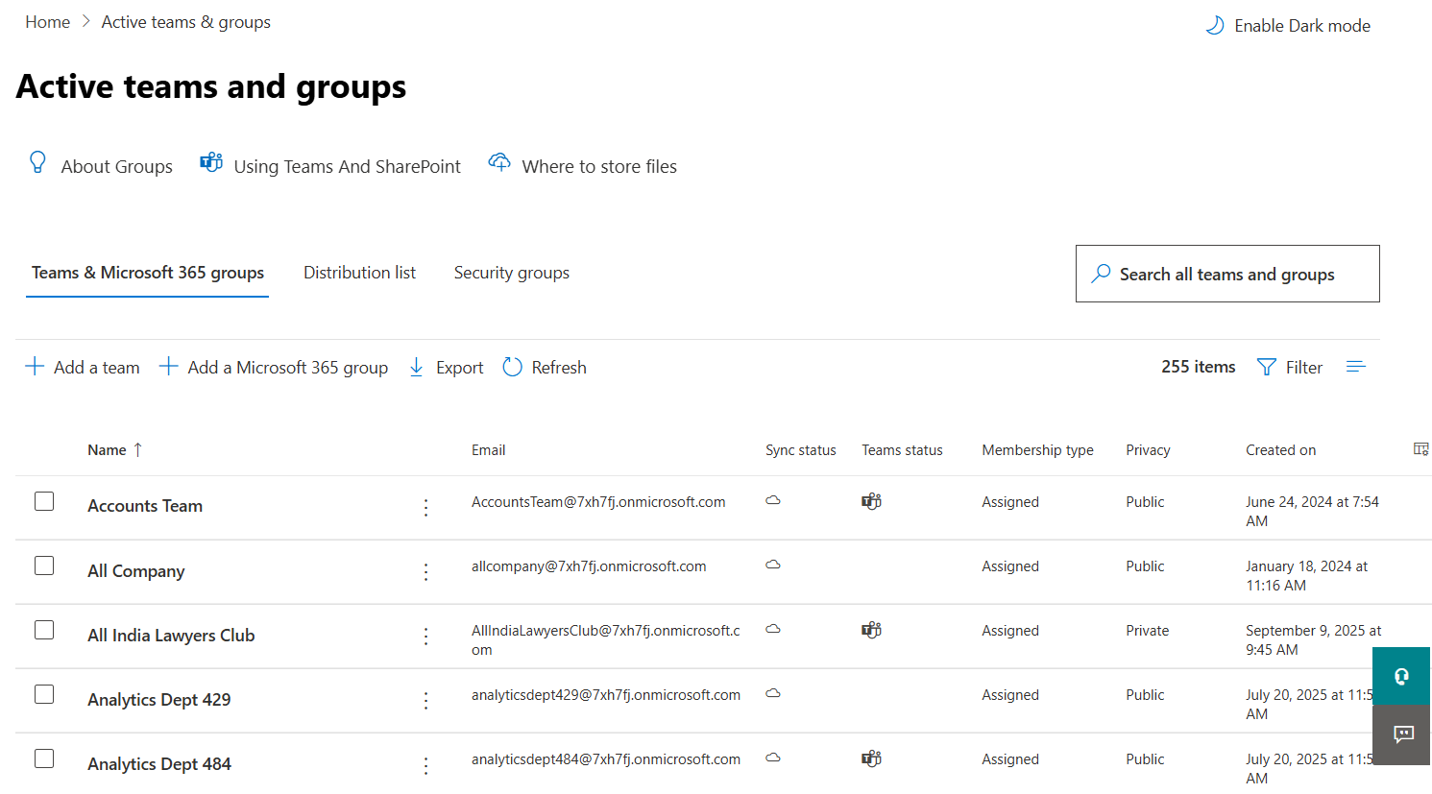1432x794 pixels.
Task: Click the choose columns icon in table header
Action: (1420, 449)
